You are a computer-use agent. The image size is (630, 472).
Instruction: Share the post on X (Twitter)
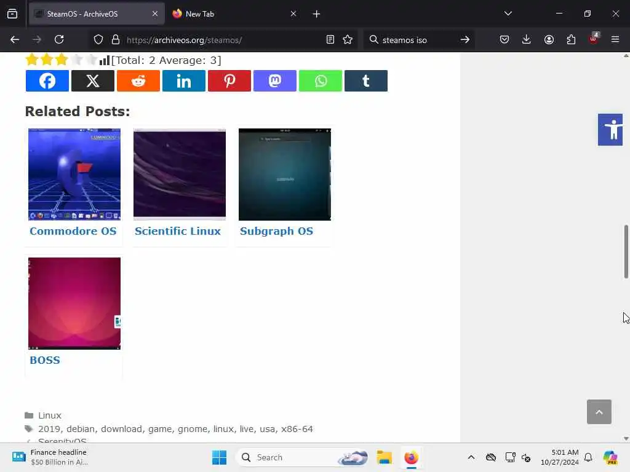(93, 81)
